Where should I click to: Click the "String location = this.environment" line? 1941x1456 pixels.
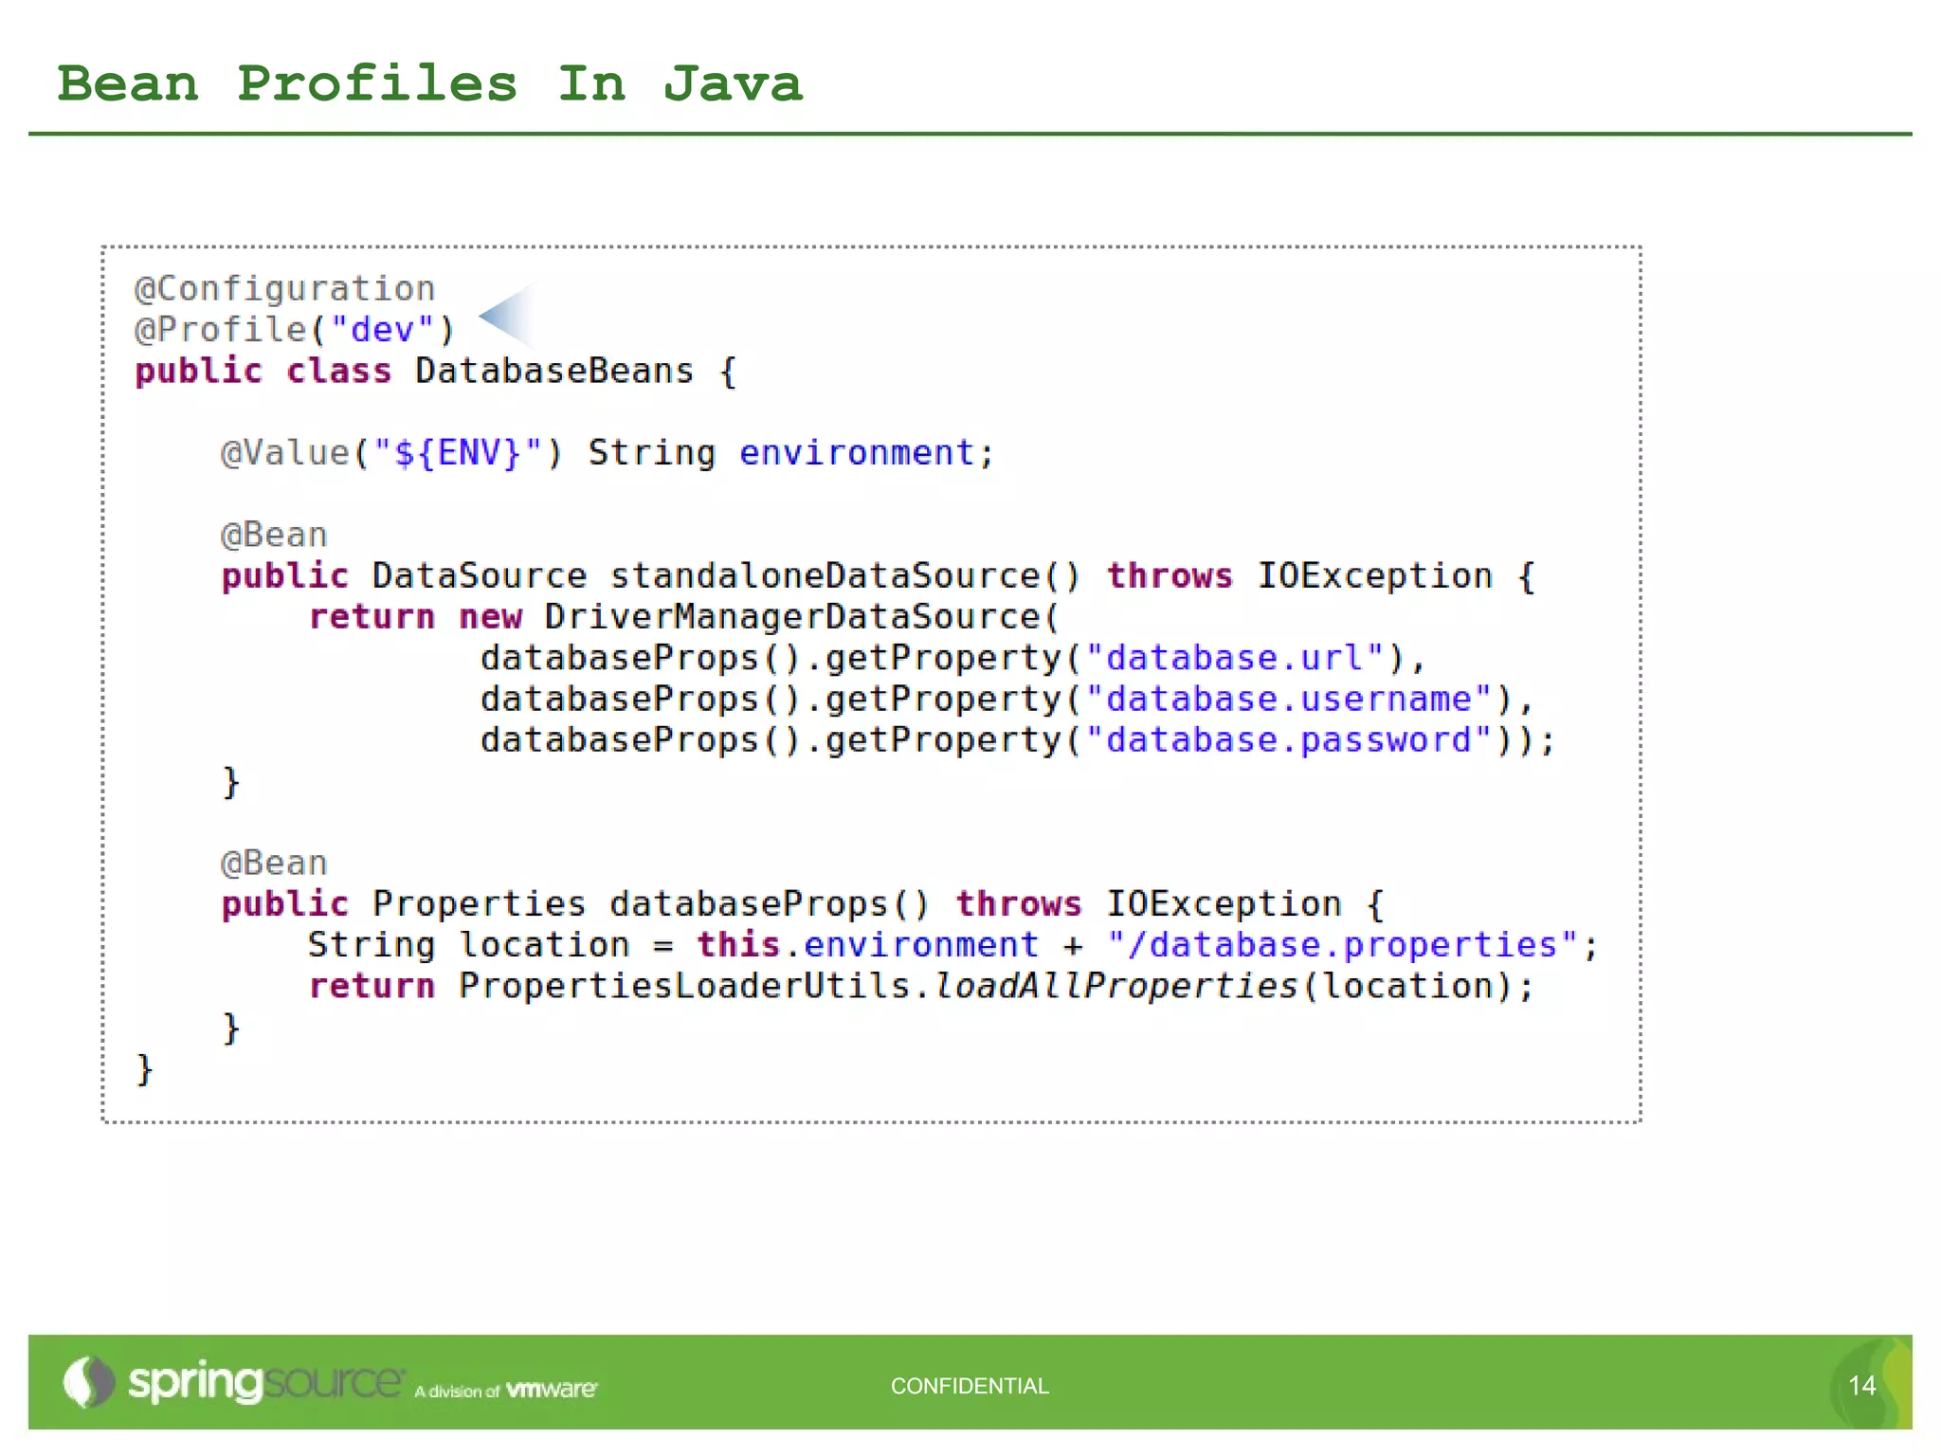953,945
